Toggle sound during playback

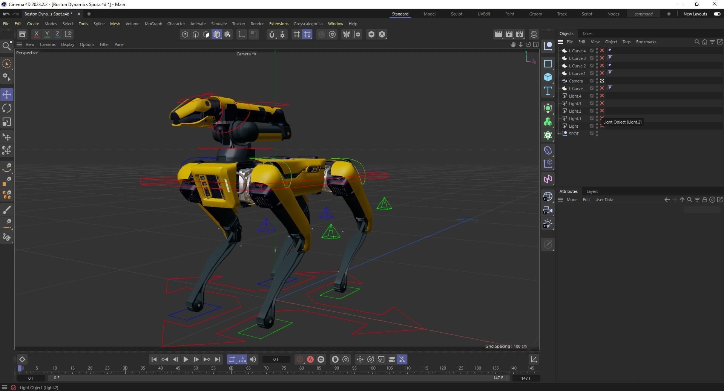click(x=253, y=359)
